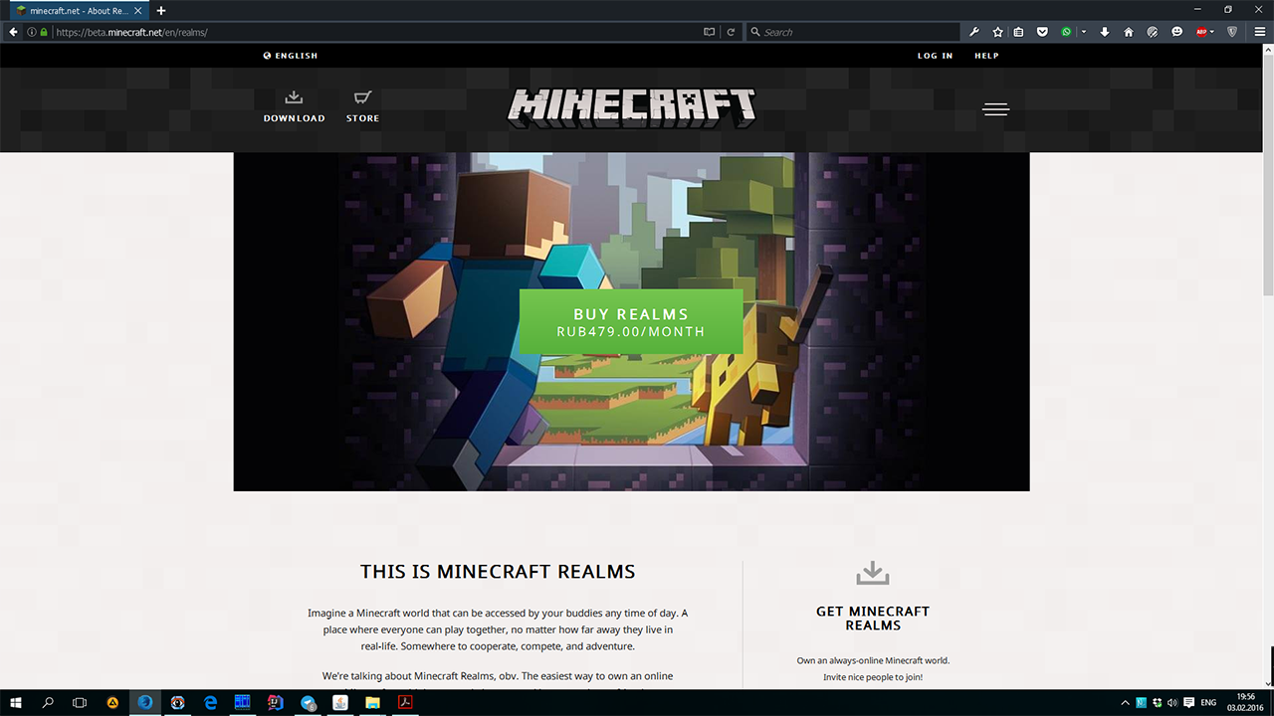Open the Firefox downloads arrow icon
The height and width of the screenshot is (716, 1274).
pyautogui.click(x=1105, y=32)
